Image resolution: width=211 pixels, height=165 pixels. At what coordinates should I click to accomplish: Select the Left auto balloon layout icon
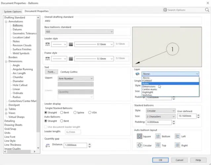pyautogui.click(x=177, y=136)
